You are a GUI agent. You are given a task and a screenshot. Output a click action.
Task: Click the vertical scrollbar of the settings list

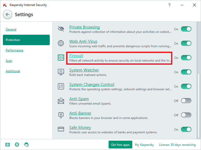pos(198,104)
